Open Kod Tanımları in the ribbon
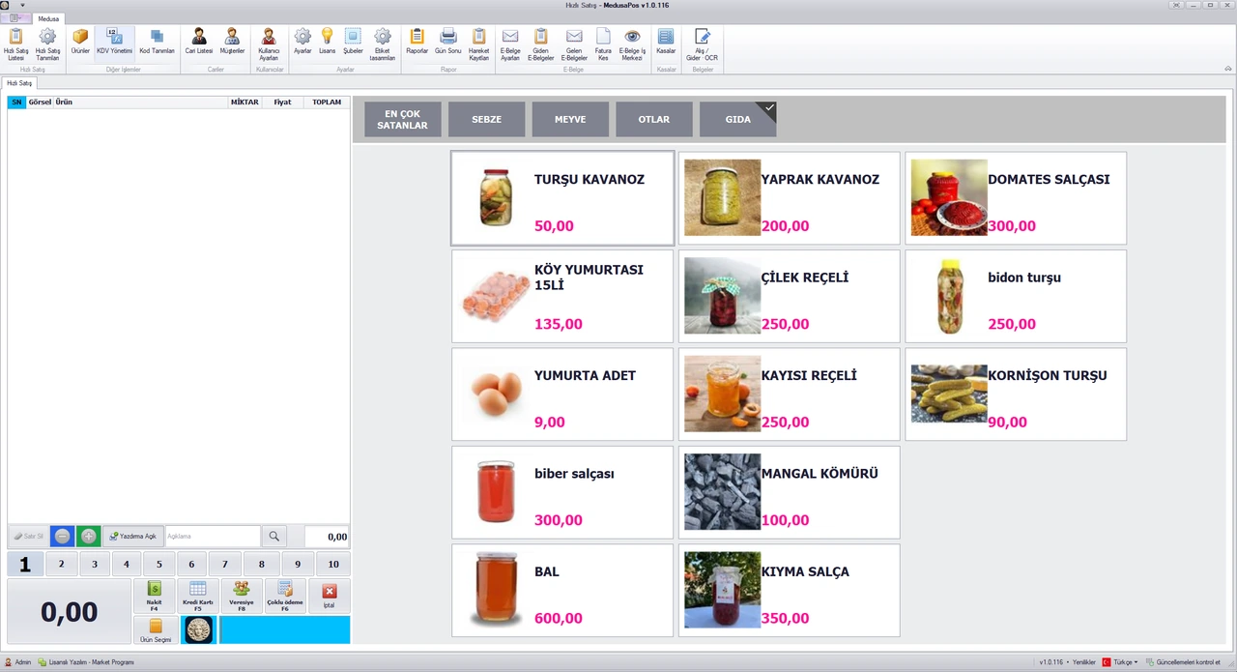Image resolution: width=1237 pixels, height=672 pixels. coord(157,44)
